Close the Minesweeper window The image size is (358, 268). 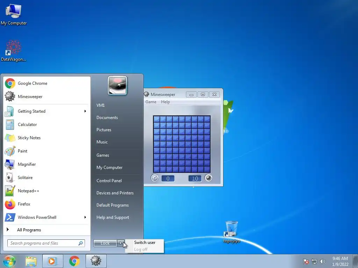[214, 94]
